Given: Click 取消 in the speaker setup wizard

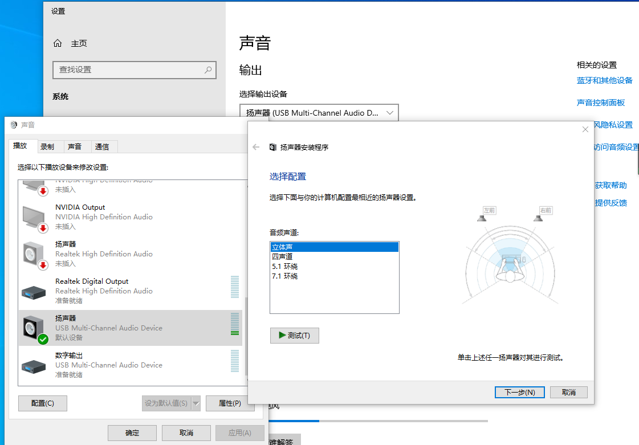Looking at the screenshot, I should click(x=568, y=392).
